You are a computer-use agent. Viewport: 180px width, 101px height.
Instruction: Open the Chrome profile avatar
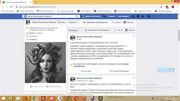point(173,7)
